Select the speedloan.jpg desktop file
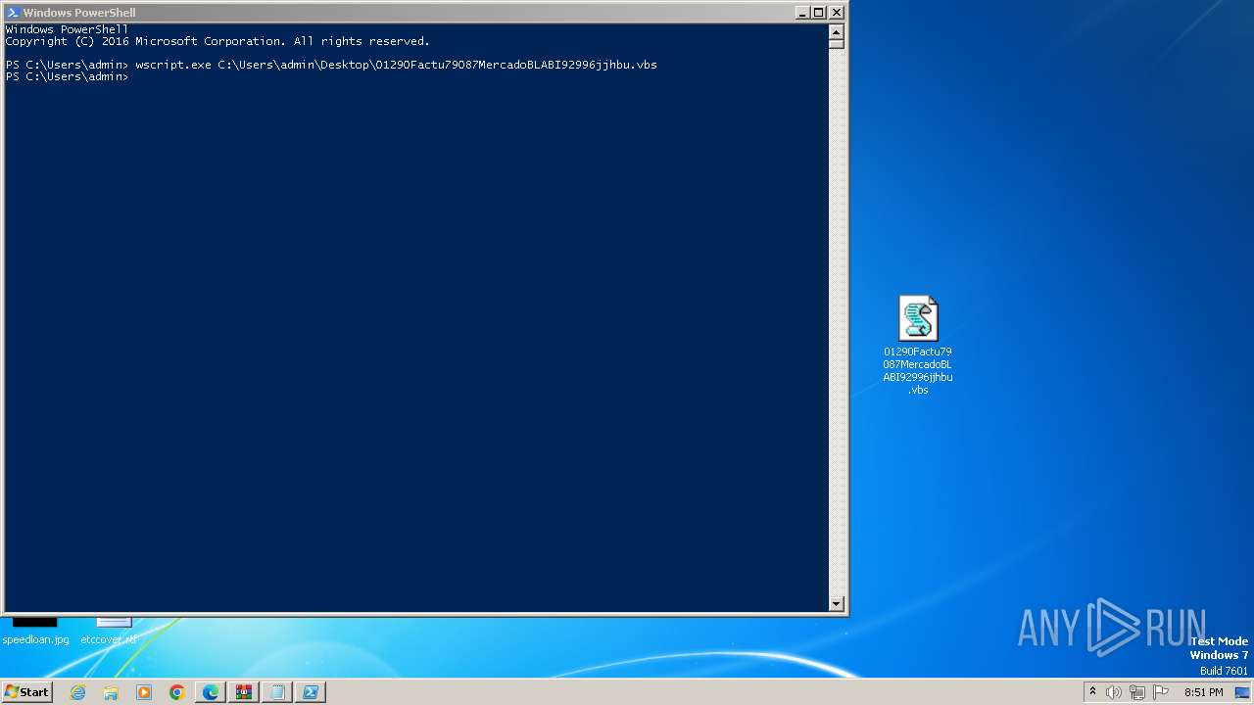 [35, 632]
